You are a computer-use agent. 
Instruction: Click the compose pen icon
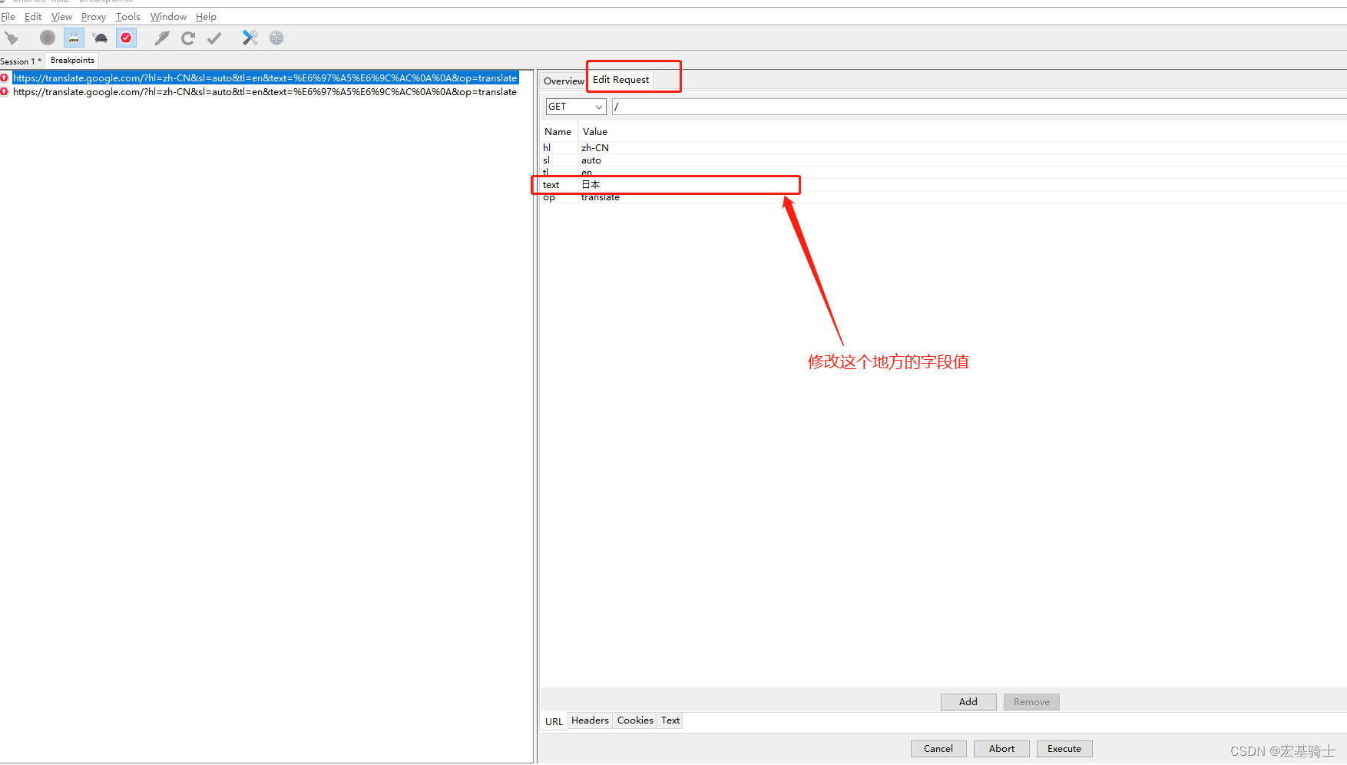(162, 38)
